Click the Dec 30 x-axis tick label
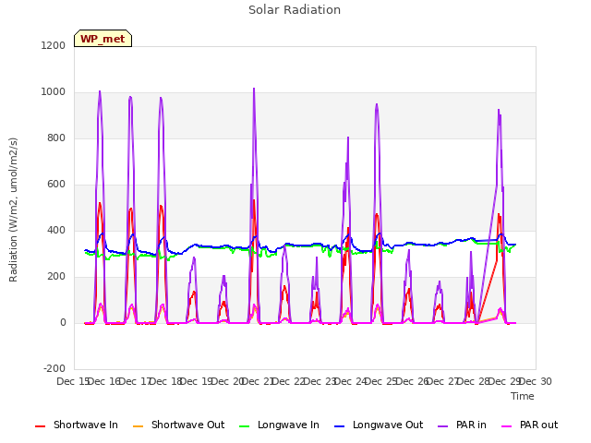591x443 pixels. click(536, 381)
